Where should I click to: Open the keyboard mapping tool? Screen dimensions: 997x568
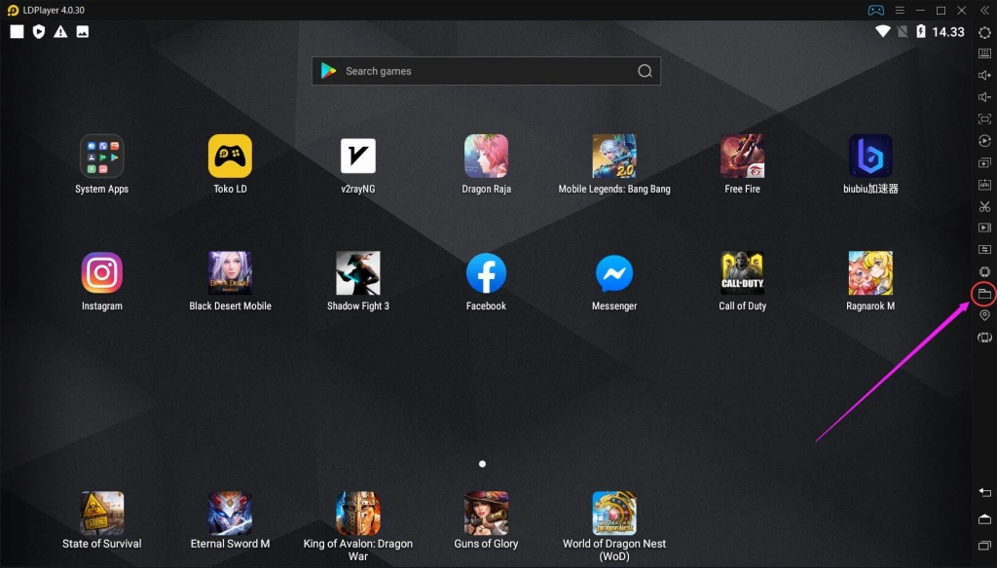(984, 53)
